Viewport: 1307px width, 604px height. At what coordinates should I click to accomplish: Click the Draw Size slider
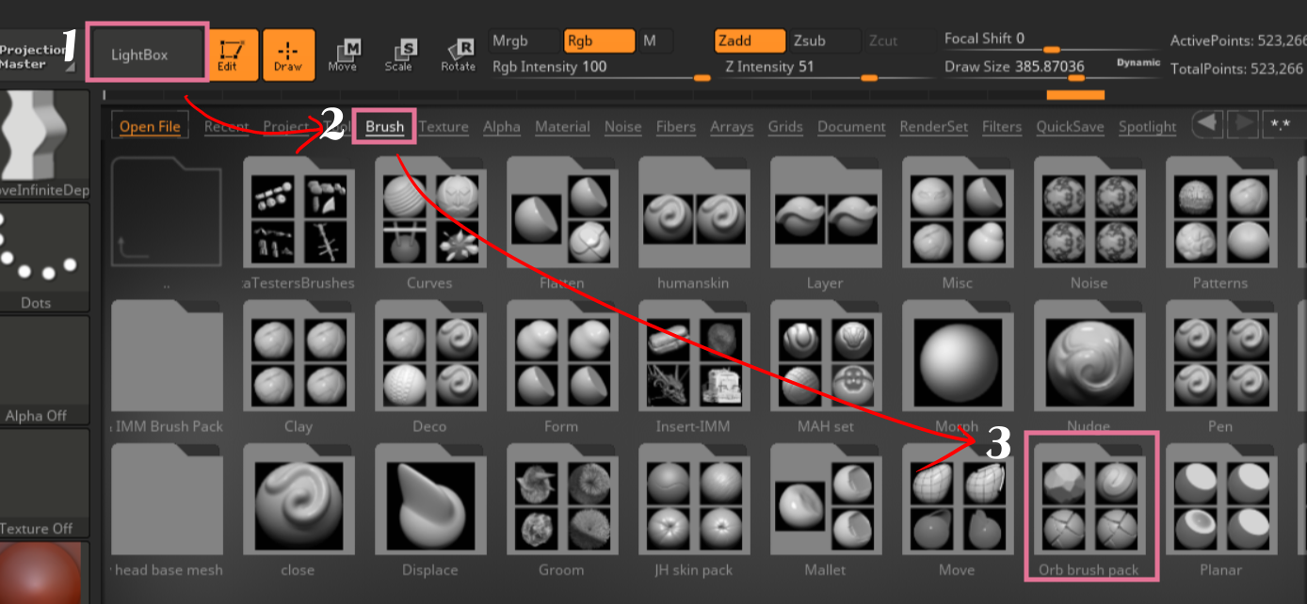click(x=1026, y=68)
